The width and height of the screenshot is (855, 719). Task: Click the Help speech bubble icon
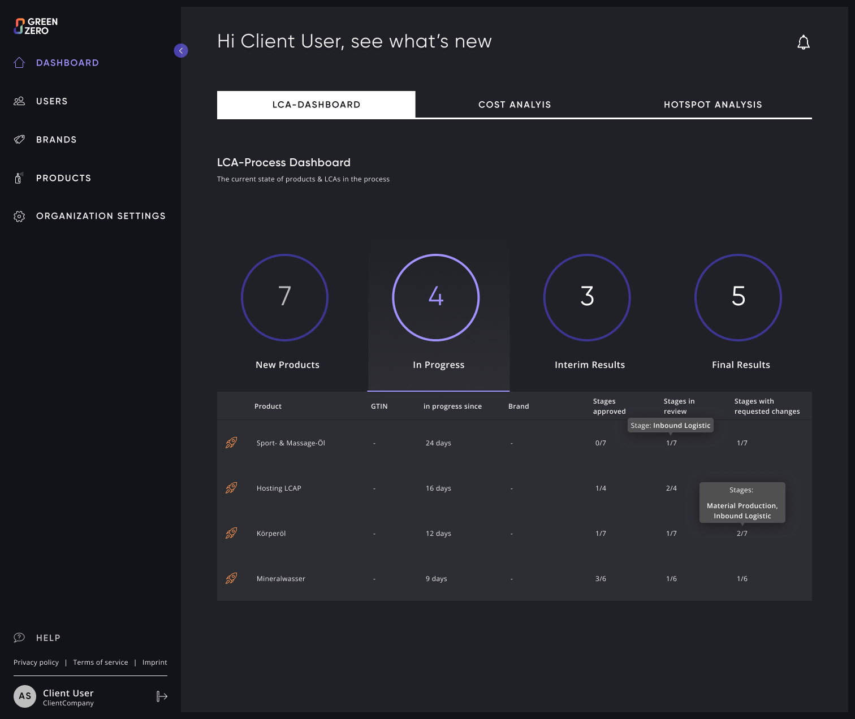pyautogui.click(x=19, y=638)
